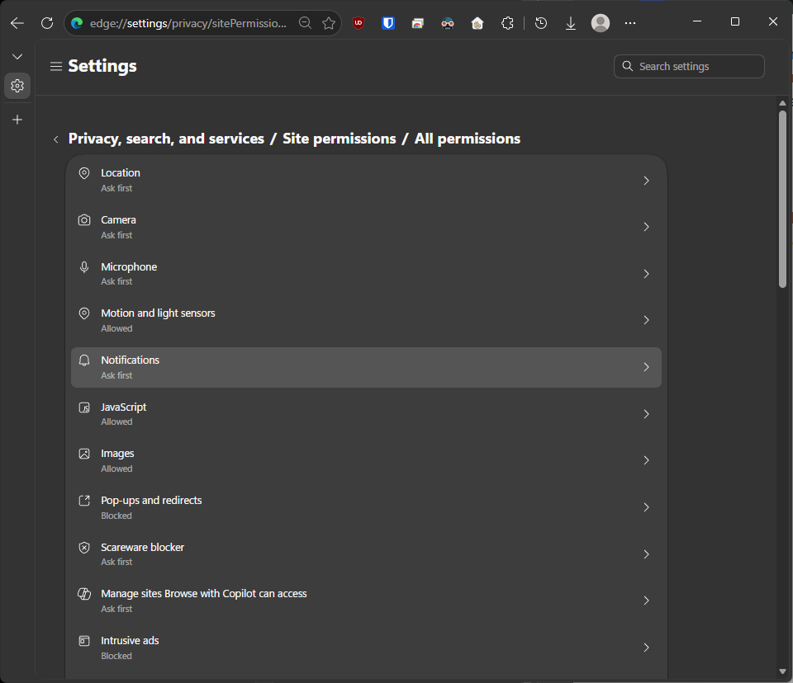Screen dimensions: 793x683
Task: Expand Location permission chevron
Action: (646, 181)
